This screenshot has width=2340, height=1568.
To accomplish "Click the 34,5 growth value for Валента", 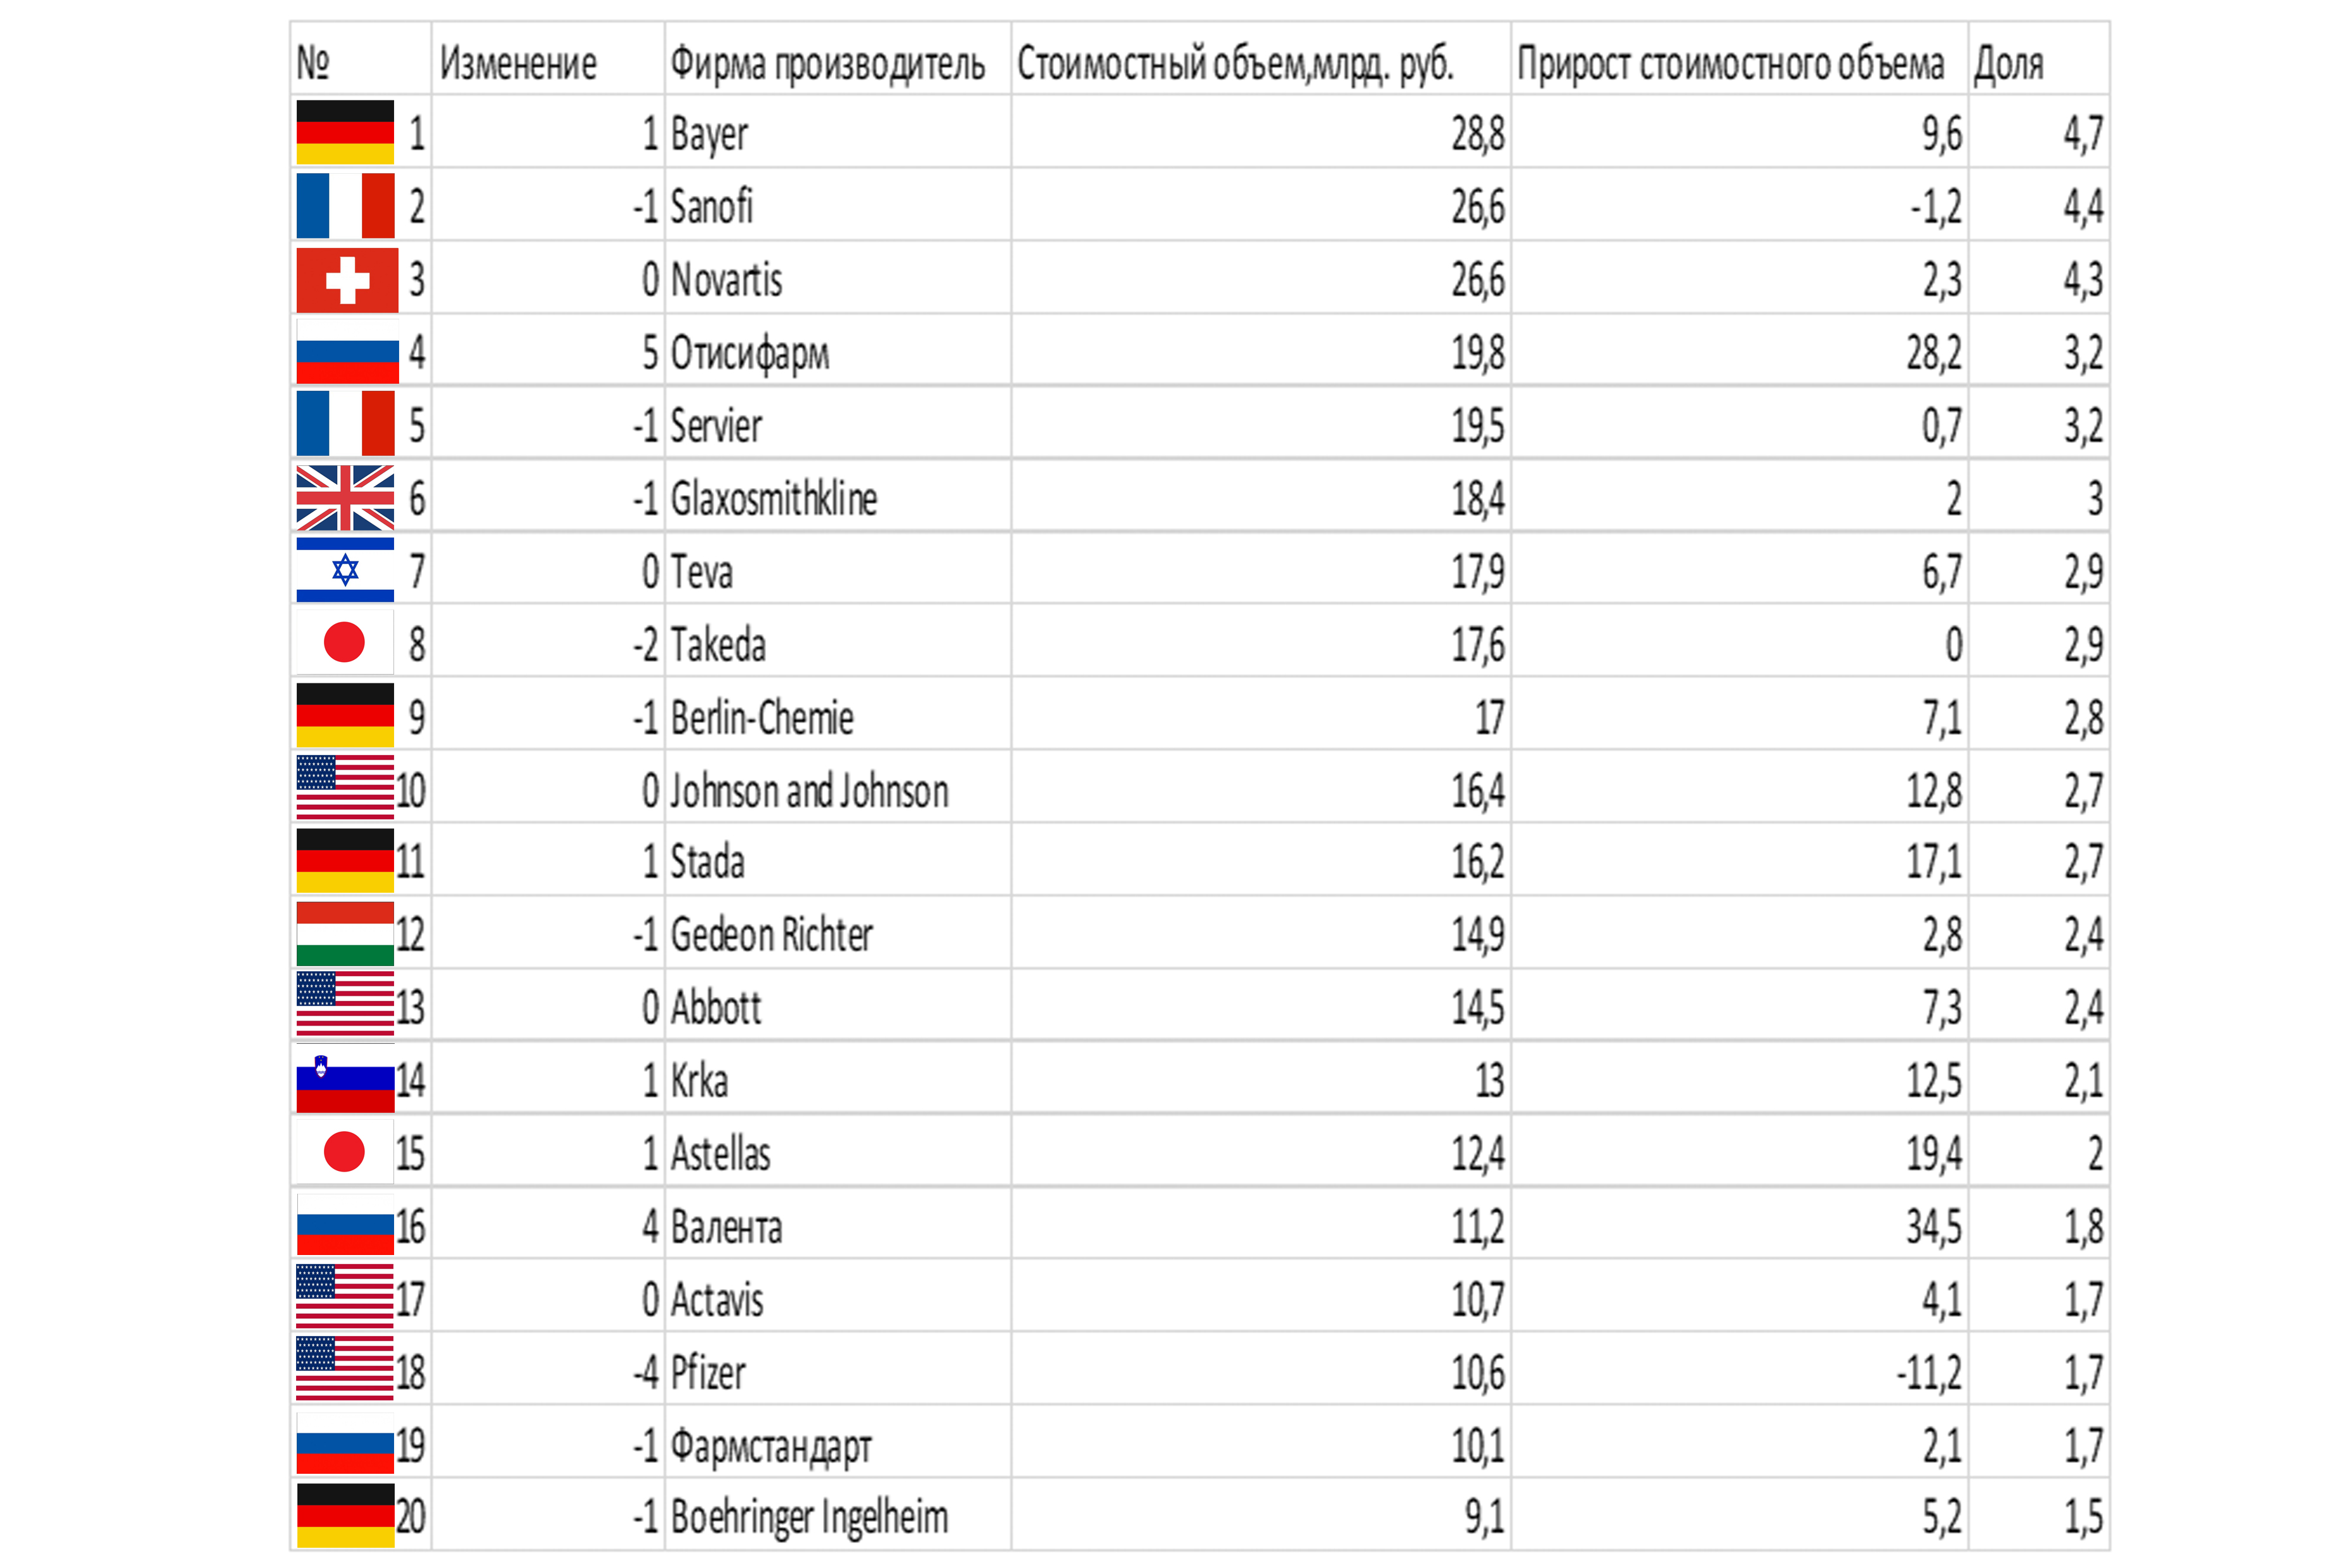I will 1933,1227.
